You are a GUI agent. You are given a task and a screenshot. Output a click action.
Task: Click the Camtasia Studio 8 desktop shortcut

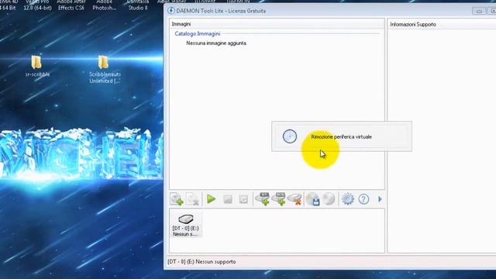138,5
